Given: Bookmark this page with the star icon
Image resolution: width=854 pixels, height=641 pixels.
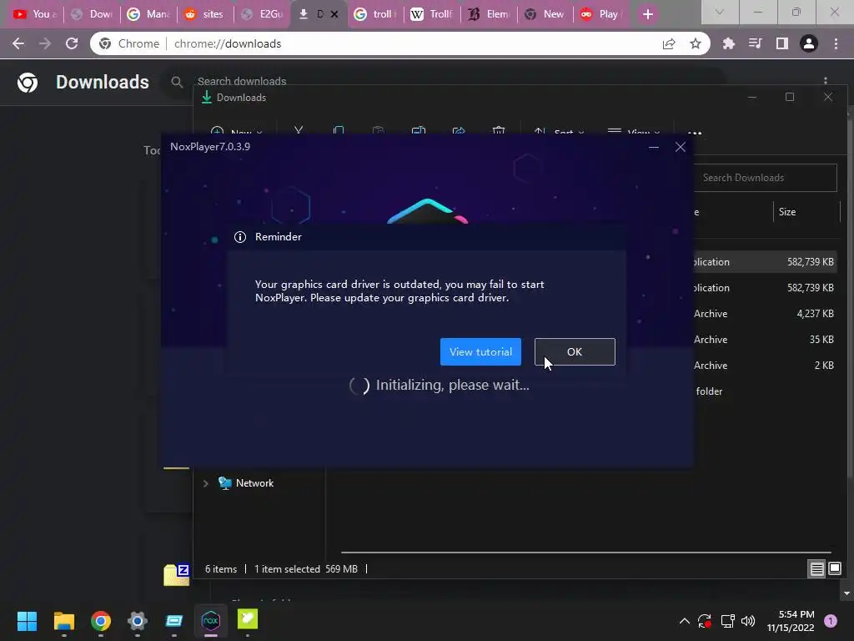Looking at the screenshot, I should point(695,43).
